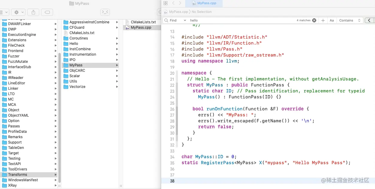Expand the Vectorize folder arrow
375x189 pixels.
117,87
